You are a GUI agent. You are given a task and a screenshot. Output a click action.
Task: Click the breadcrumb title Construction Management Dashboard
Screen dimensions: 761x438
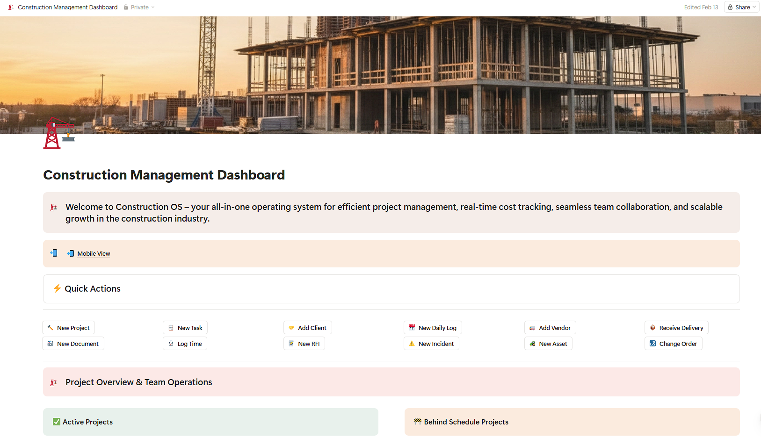[68, 7]
